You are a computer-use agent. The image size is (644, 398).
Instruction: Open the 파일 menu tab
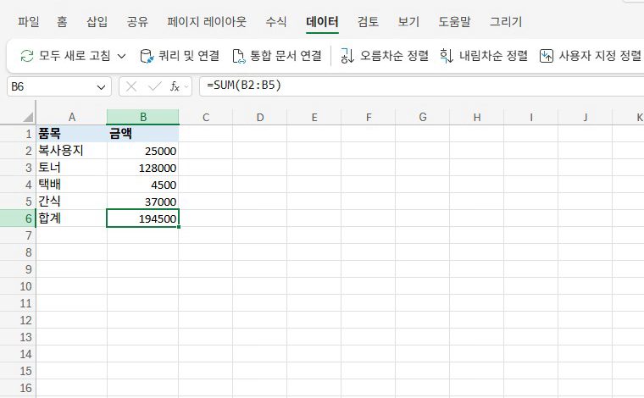point(28,21)
